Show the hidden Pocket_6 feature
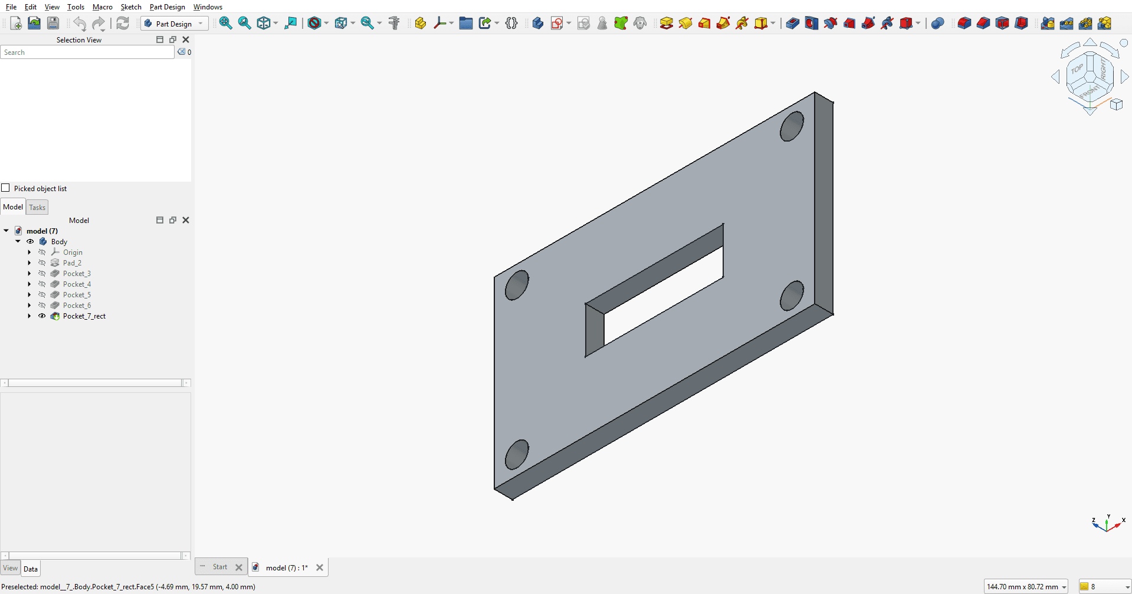 pos(42,306)
